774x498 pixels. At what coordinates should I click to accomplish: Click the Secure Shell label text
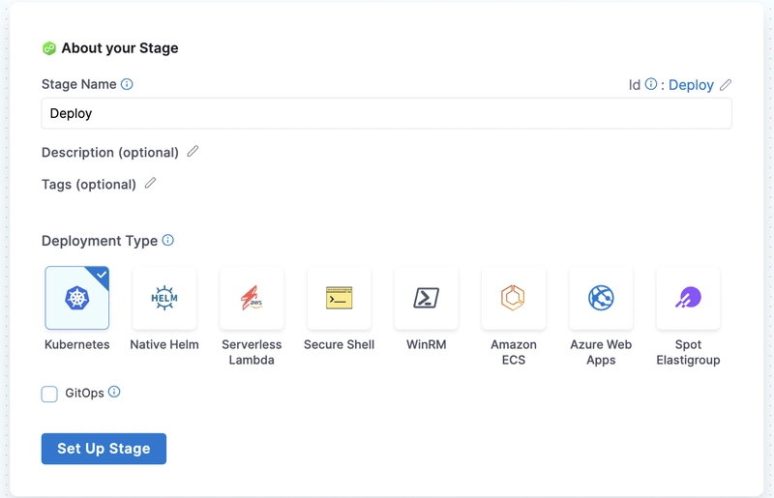[x=340, y=344]
